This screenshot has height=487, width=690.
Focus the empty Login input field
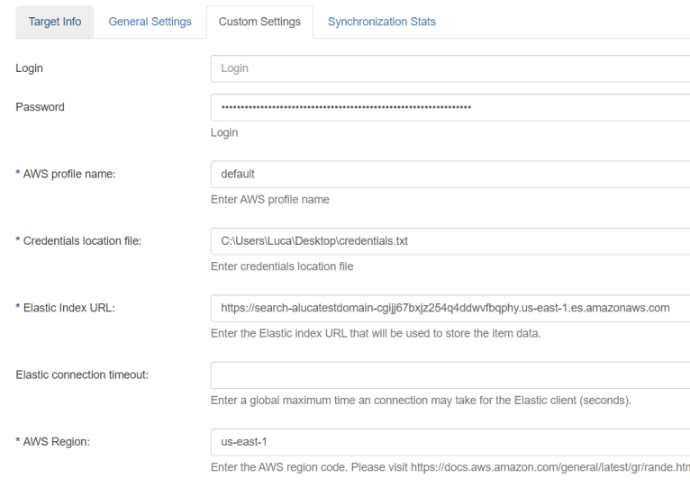pyautogui.click(x=450, y=68)
